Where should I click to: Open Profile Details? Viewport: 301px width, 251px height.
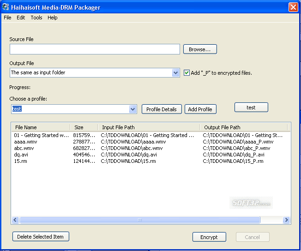[x=162, y=109]
